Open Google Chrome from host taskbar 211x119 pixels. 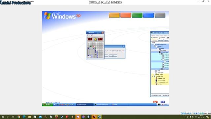coord(19,117)
